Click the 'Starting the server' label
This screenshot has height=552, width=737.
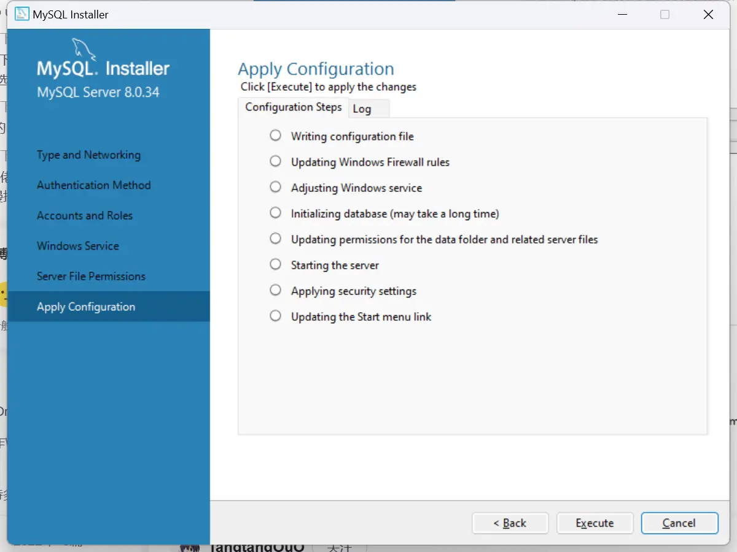335,265
